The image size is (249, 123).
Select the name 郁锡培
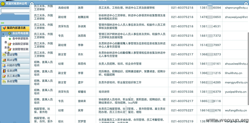point(82,92)
